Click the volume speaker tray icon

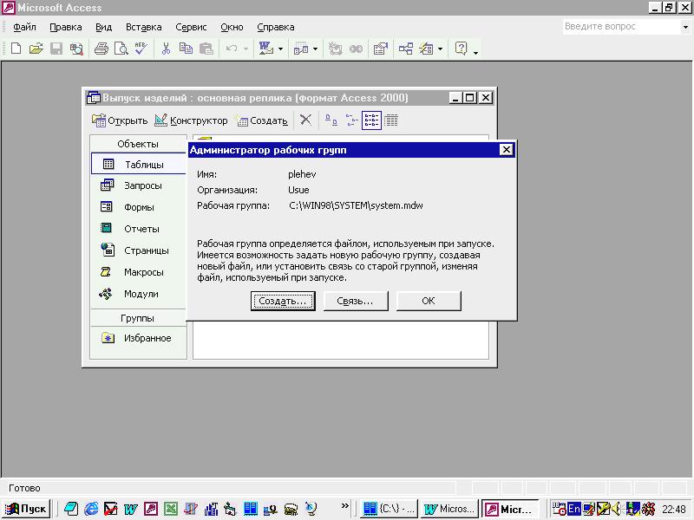pos(616,509)
